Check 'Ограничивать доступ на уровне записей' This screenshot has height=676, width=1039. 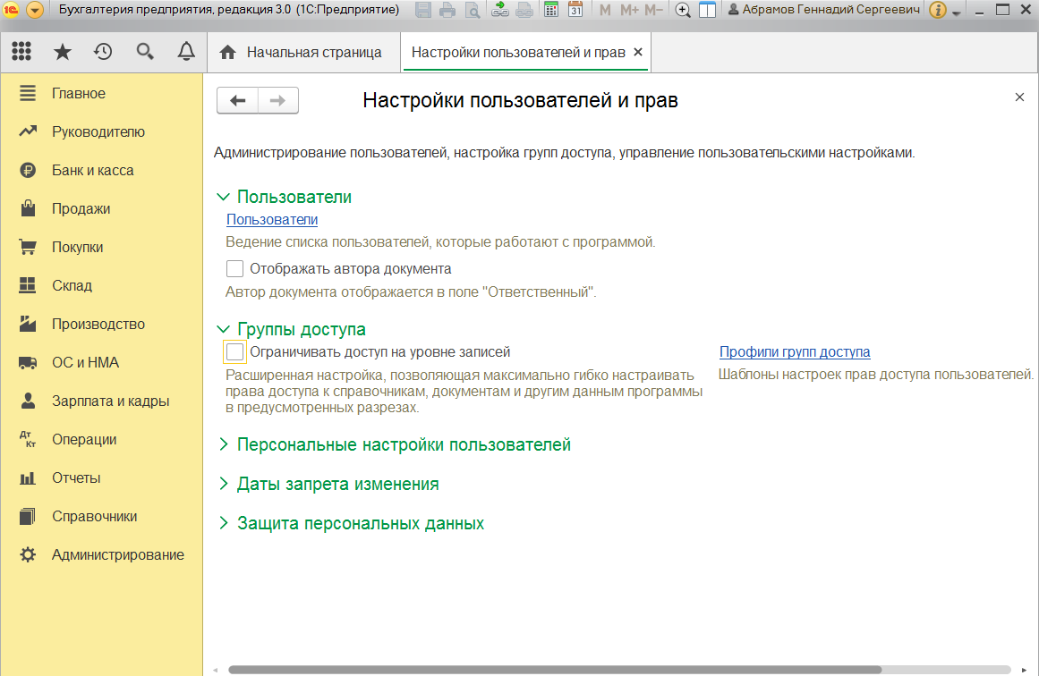coord(235,352)
